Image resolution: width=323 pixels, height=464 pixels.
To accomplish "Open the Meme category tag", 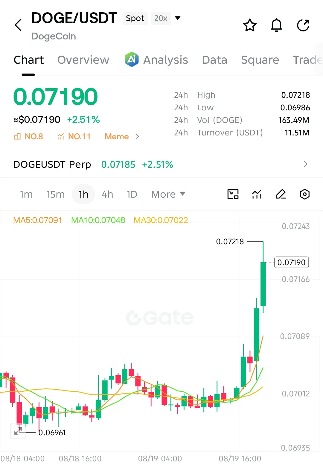I will click(x=117, y=137).
